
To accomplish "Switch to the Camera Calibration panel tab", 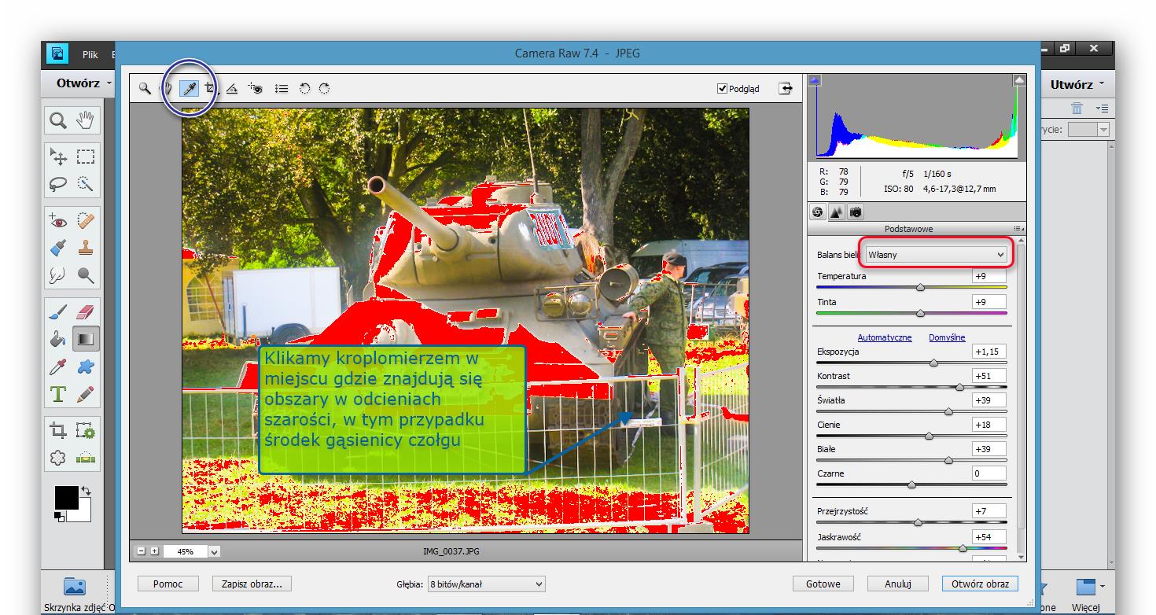I will [856, 212].
